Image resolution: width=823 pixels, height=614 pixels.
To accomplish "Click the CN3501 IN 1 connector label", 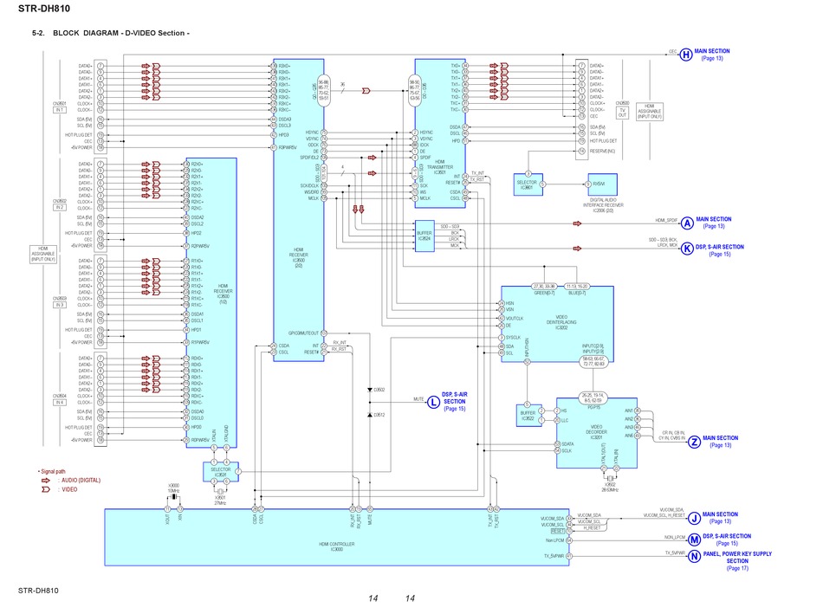I will [59, 107].
